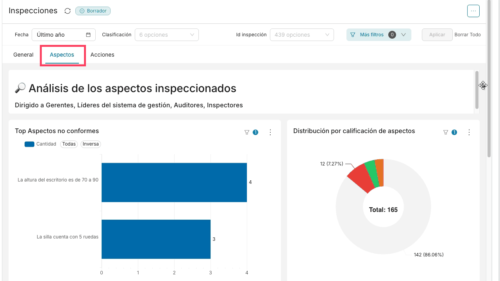This screenshot has height=281, width=500.
Task: Click the Distribución por calificación de aspectos title
Action: click(354, 131)
